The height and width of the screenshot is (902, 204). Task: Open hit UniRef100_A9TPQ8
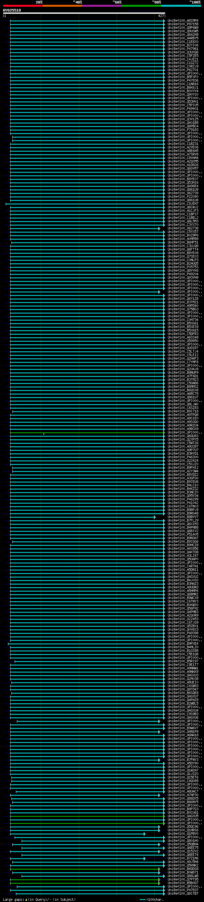183,415
